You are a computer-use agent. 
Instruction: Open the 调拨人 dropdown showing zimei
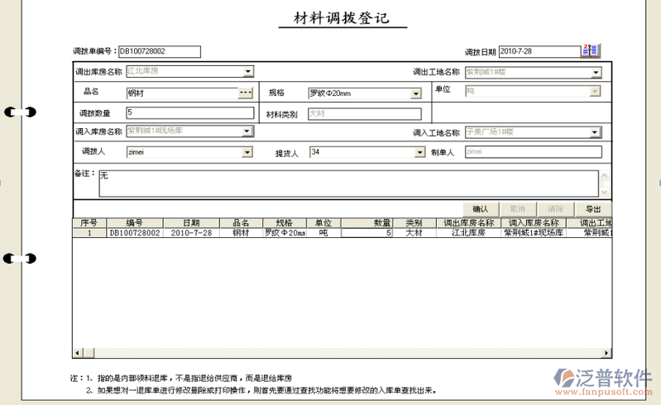[x=247, y=153]
